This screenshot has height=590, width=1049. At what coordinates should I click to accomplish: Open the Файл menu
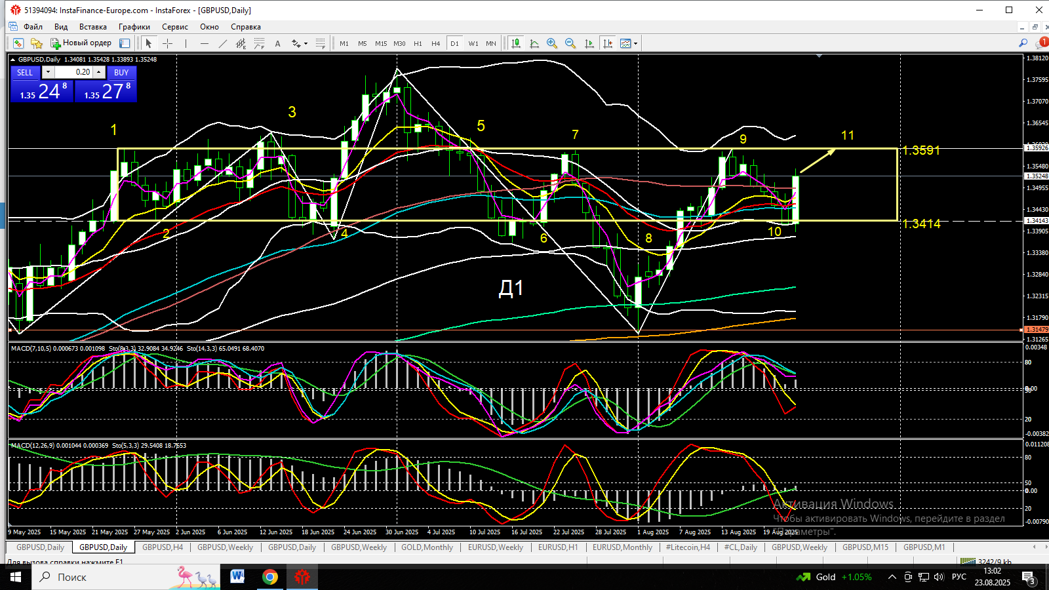[33, 27]
